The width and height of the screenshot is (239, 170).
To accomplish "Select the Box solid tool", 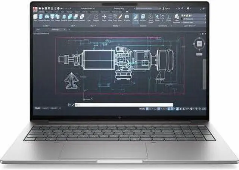I will (x=35, y=17).
